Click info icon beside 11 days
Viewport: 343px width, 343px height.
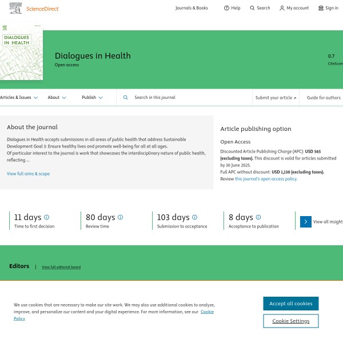47,217
